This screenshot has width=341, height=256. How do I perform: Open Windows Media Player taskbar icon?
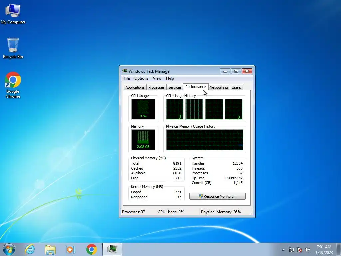click(70, 249)
